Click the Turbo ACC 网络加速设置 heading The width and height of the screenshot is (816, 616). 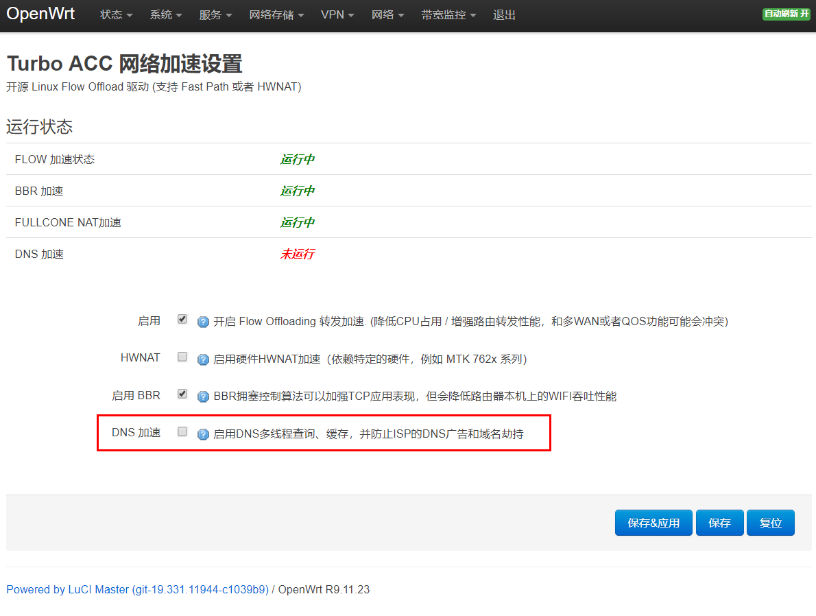click(x=124, y=64)
